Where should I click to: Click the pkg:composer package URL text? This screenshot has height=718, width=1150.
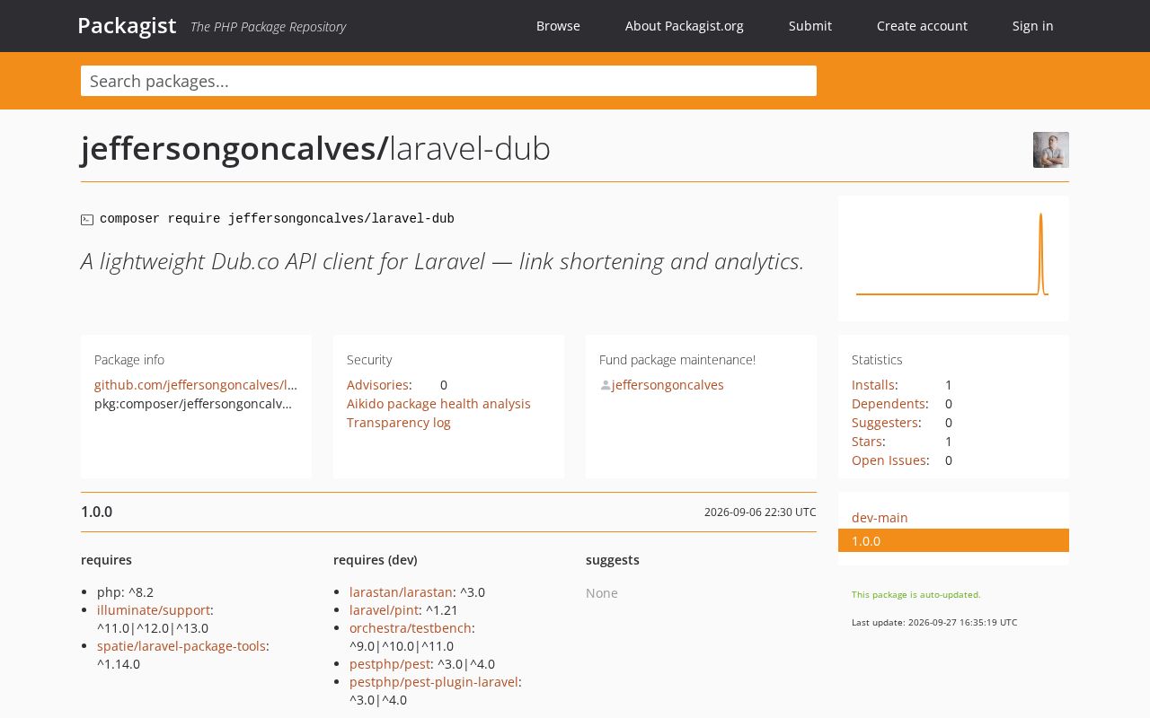pos(193,404)
